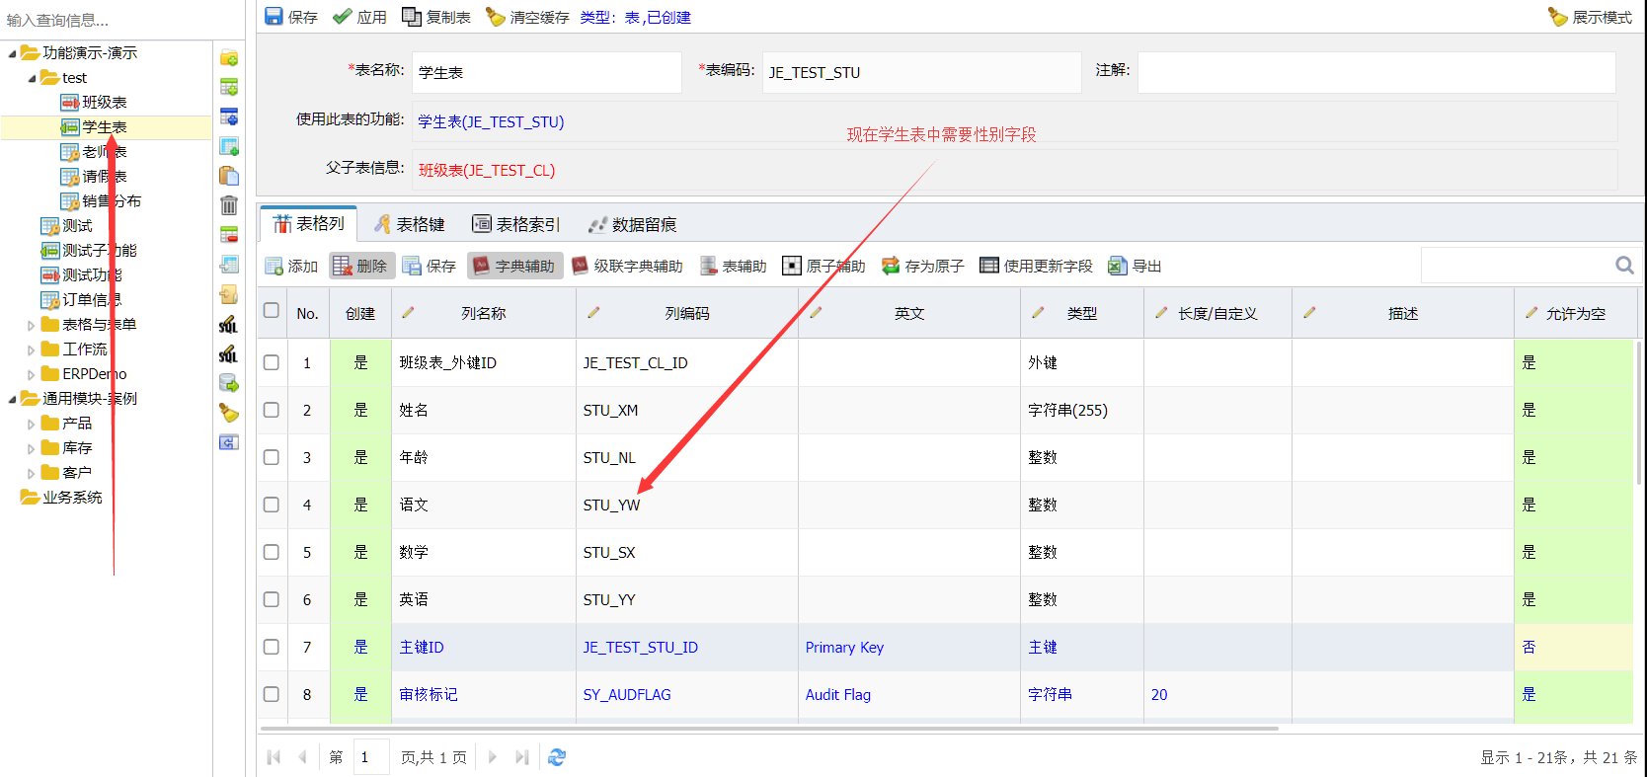Expand the 表格与表单 folder

pyautogui.click(x=32, y=325)
